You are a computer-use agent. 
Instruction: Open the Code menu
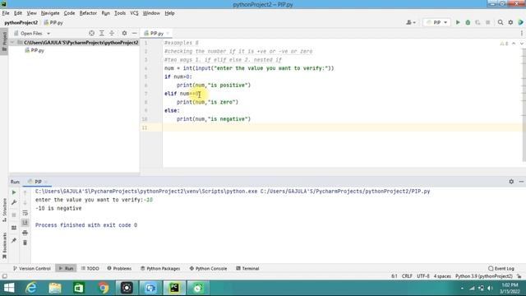[69, 13]
